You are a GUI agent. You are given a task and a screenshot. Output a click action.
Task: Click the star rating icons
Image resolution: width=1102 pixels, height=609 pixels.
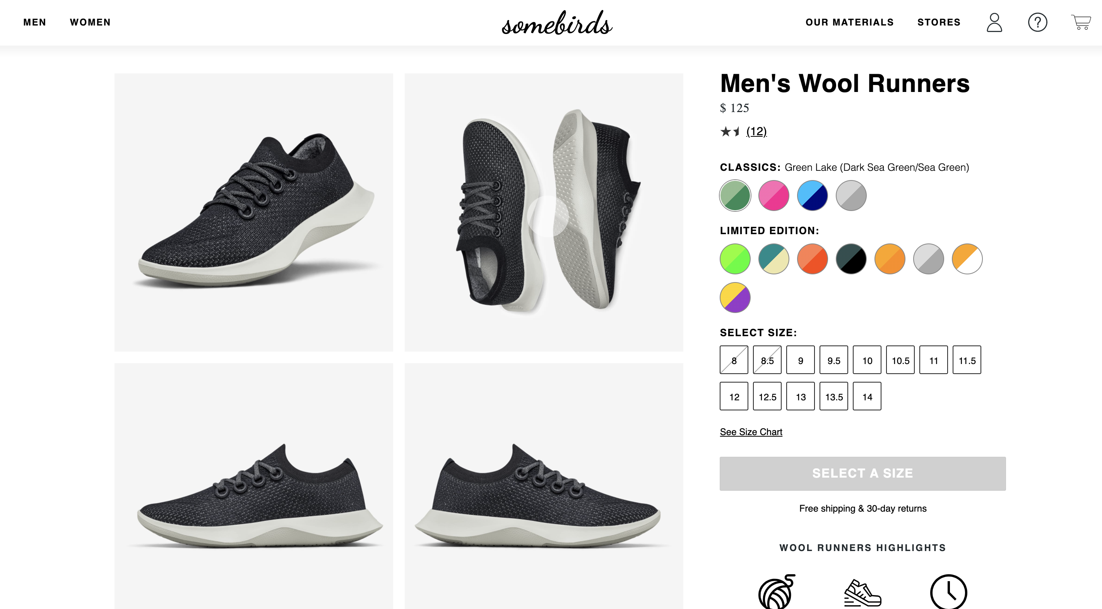click(730, 131)
